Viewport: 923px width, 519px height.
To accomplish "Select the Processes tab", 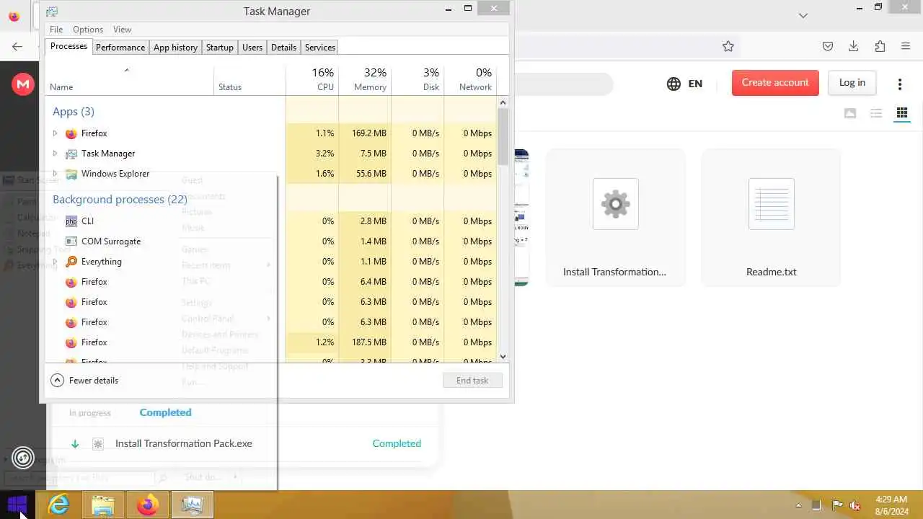I will (x=69, y=46).
